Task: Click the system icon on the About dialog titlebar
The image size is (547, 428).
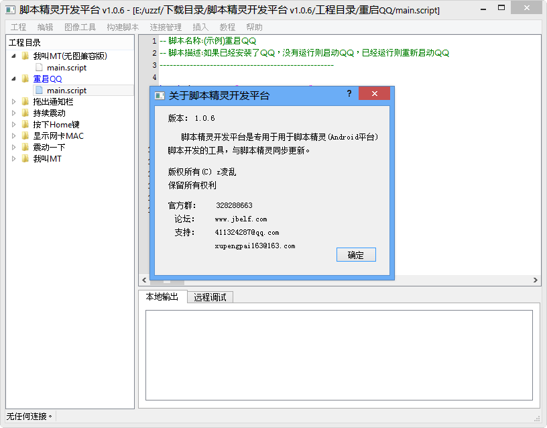Action: [x=160, y=94]
